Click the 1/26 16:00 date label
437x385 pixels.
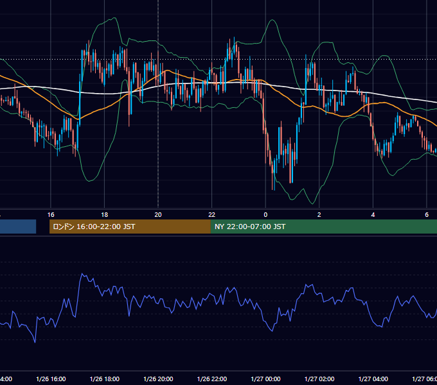tap(51, 379)
